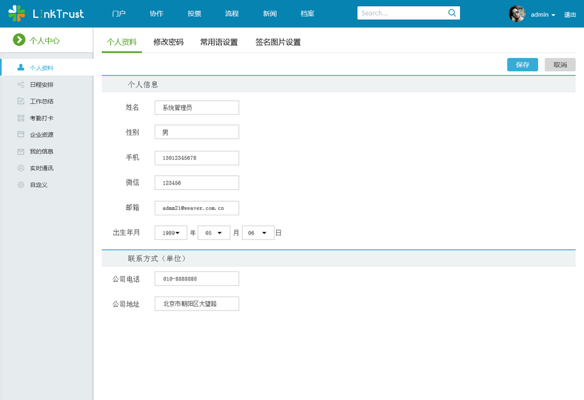Open the 协作 top menu
This screenshot has height=400, width=584.
(x=157, y=13)
